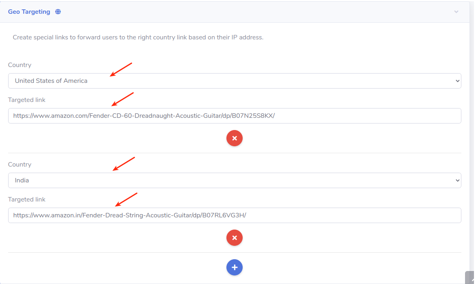Open the India country dropdown
The height and width of the screenshot is (284, 476).
click(x=235, y=180)
